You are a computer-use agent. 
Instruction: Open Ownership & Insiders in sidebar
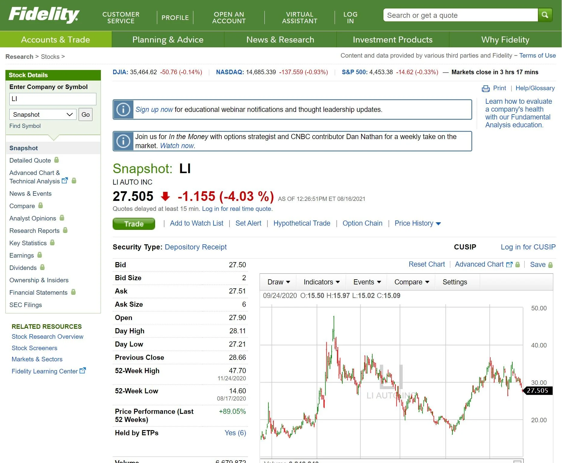(39, 280)
